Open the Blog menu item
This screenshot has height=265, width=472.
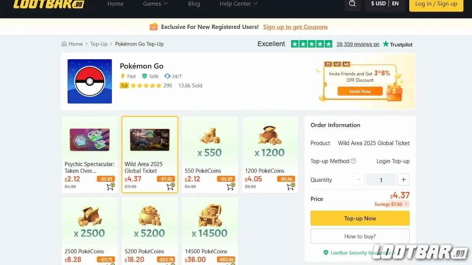pyautogui.click(x=194, y=4)
